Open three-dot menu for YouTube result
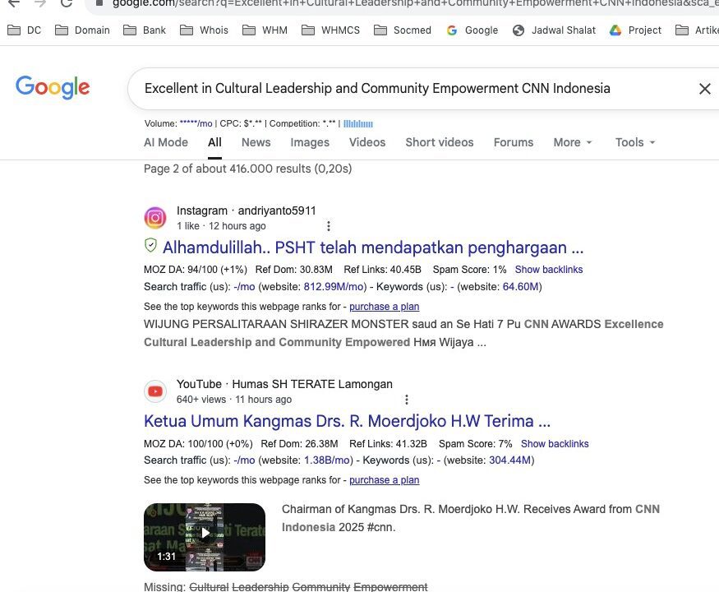 pyautogui.click(x=406, y=400)
